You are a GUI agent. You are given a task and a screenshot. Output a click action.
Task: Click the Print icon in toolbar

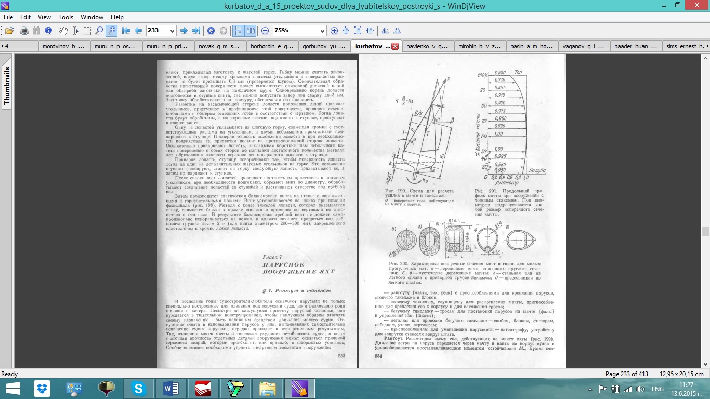coord(24,31)
